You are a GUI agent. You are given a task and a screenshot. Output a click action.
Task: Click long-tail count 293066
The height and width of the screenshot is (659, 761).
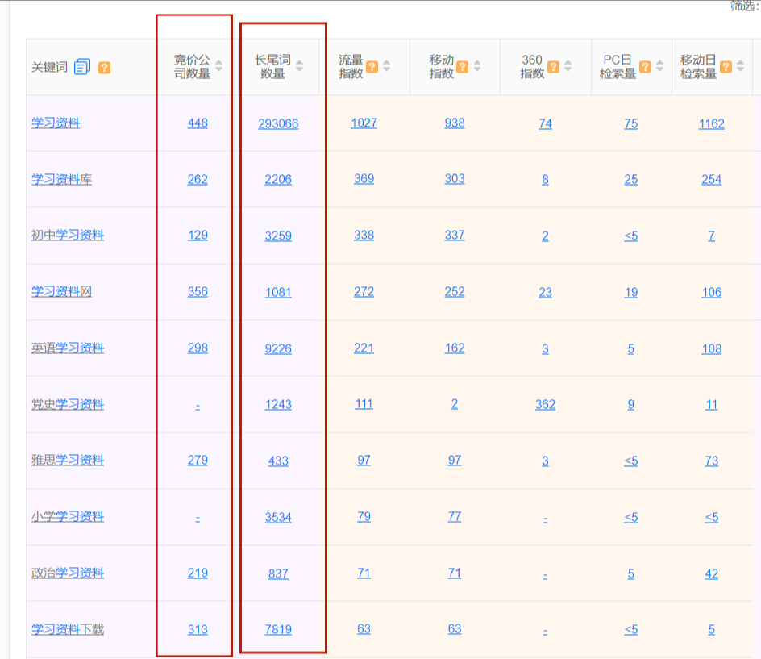[278, 123]
